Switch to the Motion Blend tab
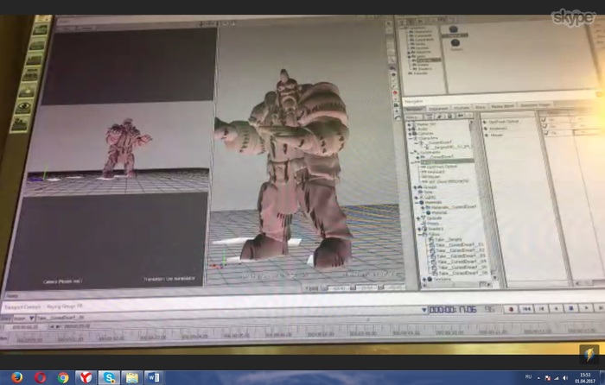605x385 pixels. click(x=502, y=106)
